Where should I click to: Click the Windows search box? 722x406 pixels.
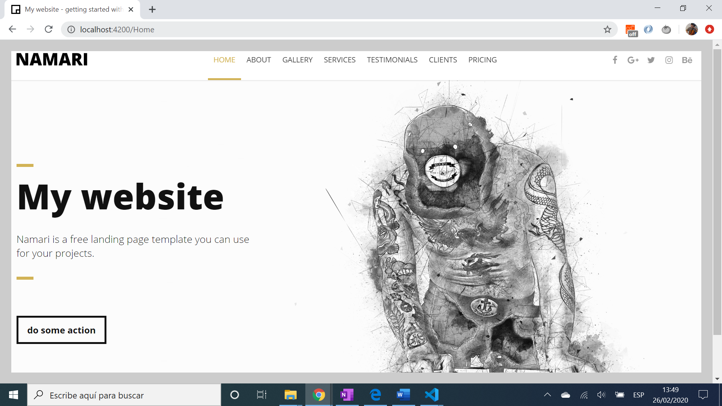click(x=124, y=395)
